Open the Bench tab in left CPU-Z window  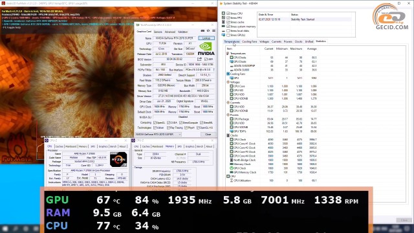click(113, 146)
